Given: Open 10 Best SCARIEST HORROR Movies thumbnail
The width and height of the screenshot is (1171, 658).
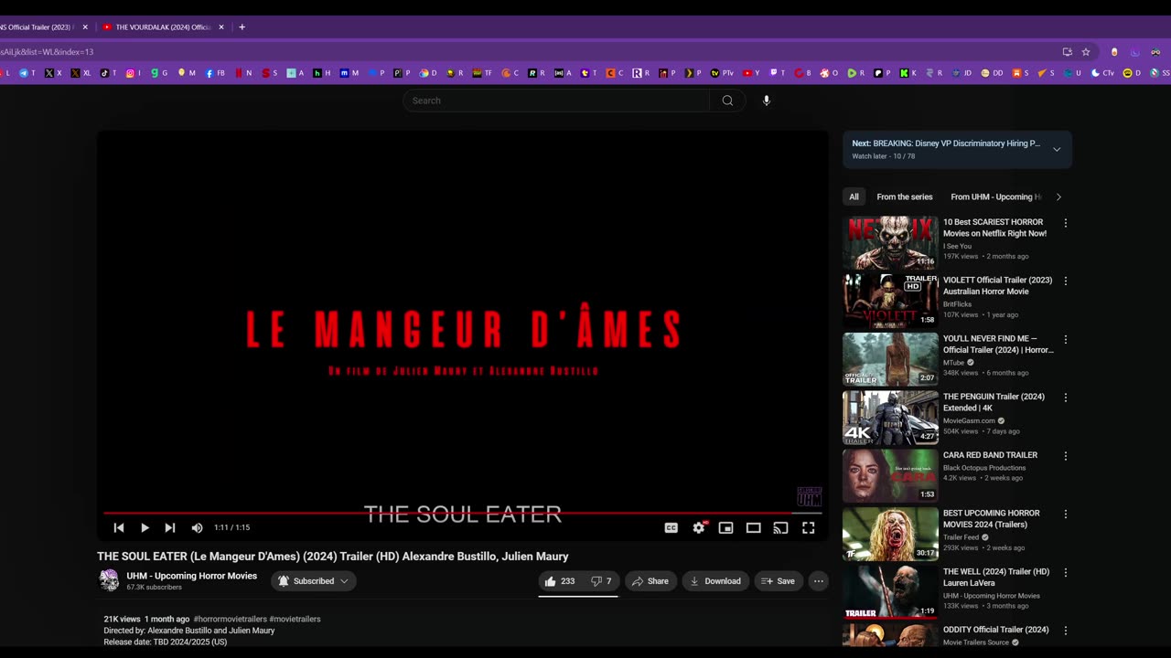Looking at the screenshot, I should pyautogui.click(x=890, y=242).
